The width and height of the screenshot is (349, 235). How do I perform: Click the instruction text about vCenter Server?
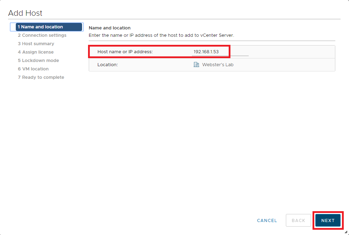click(x=161, y=35)
